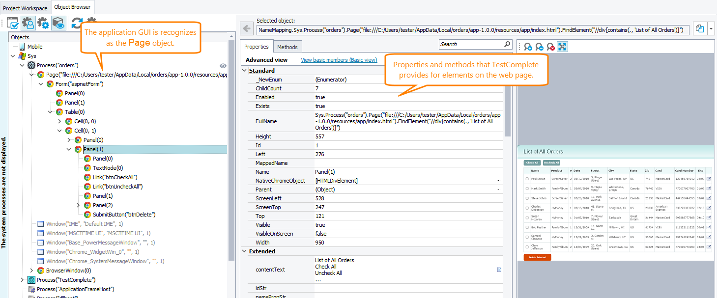Switch to the Project Workspace tab

[x=25, y=7]
